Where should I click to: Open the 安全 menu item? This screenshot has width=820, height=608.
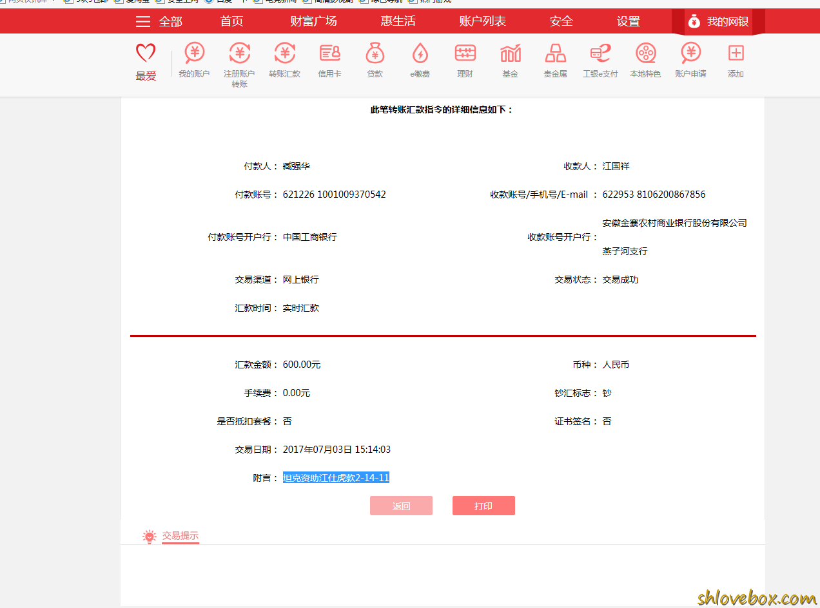point(561,21)
